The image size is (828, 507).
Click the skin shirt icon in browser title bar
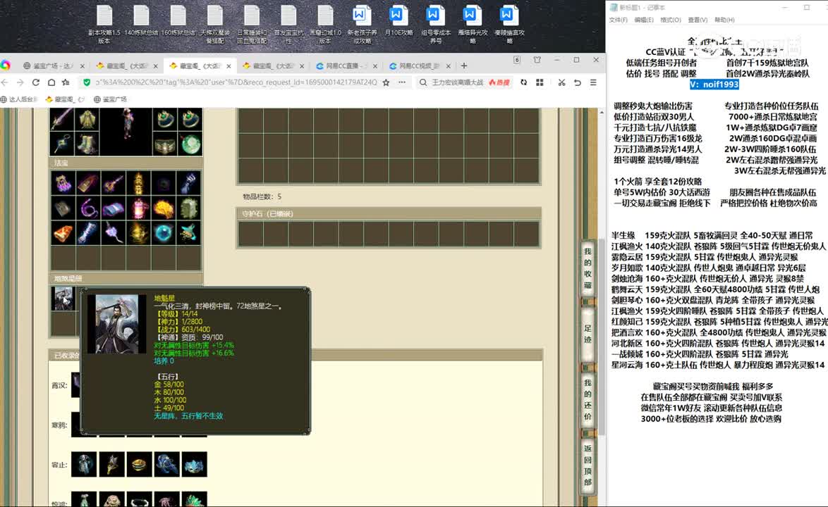[537, 60]
